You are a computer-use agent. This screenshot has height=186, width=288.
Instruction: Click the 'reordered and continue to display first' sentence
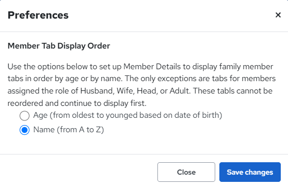click(77, 103)
